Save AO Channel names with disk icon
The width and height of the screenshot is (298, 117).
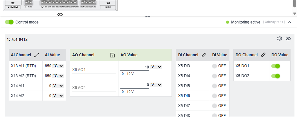(x=112, y=55)
